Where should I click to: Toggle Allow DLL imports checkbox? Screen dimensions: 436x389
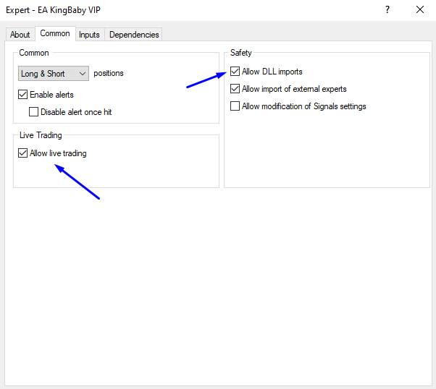point(235,72)
